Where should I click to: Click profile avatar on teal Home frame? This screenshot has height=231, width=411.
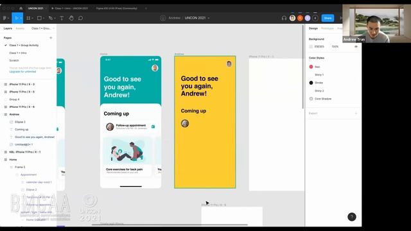(x=155, y=68)
